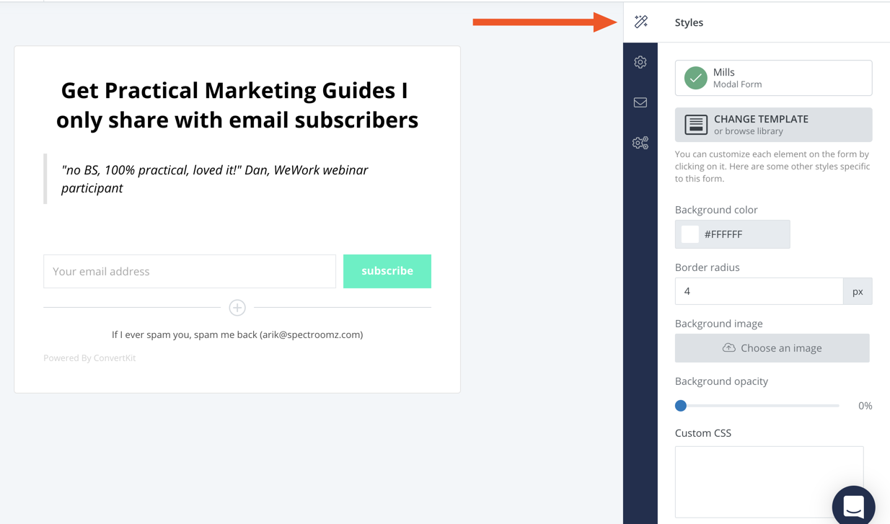890x524 pixels.
Task: Select the WeWork testimonial quote text
Action: point(214,179)
